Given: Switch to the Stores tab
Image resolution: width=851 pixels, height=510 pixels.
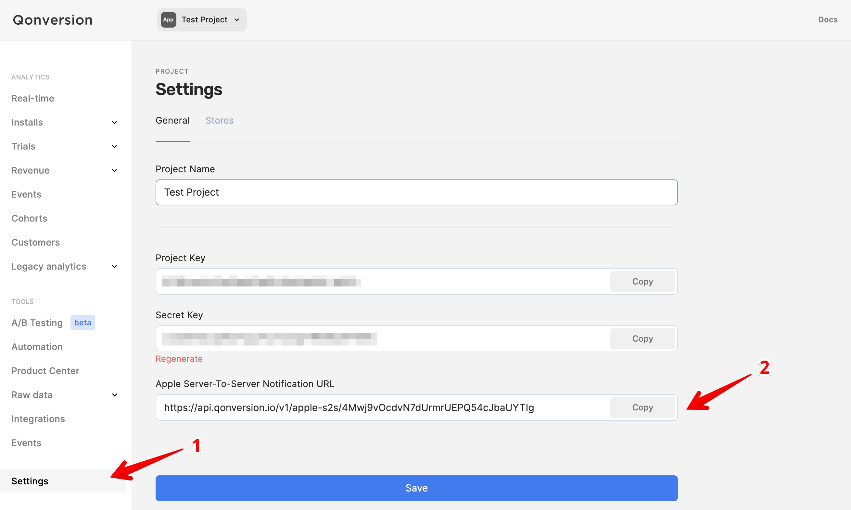Looking at the screenshot, I should 219,120.
